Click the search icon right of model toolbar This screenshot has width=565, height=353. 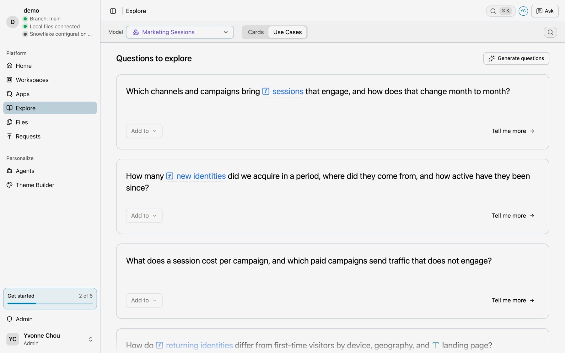pos(550,32)
